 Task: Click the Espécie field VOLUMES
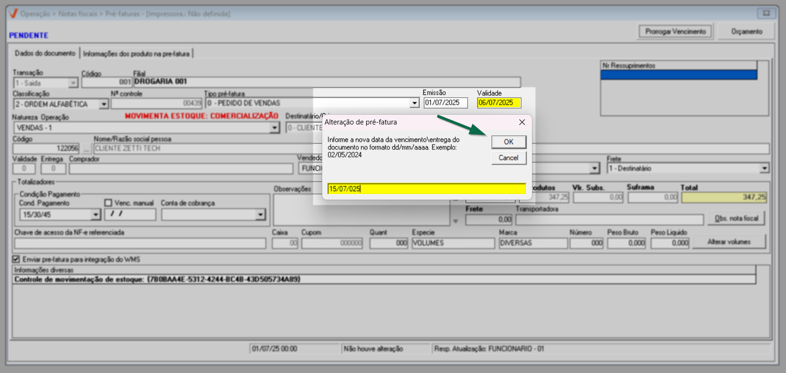tap(453, 243)
